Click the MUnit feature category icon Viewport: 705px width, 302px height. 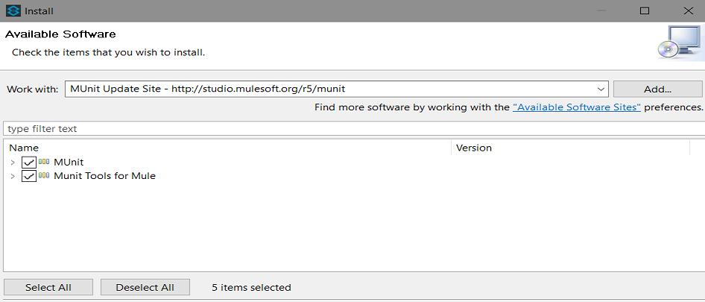point(44,162)
